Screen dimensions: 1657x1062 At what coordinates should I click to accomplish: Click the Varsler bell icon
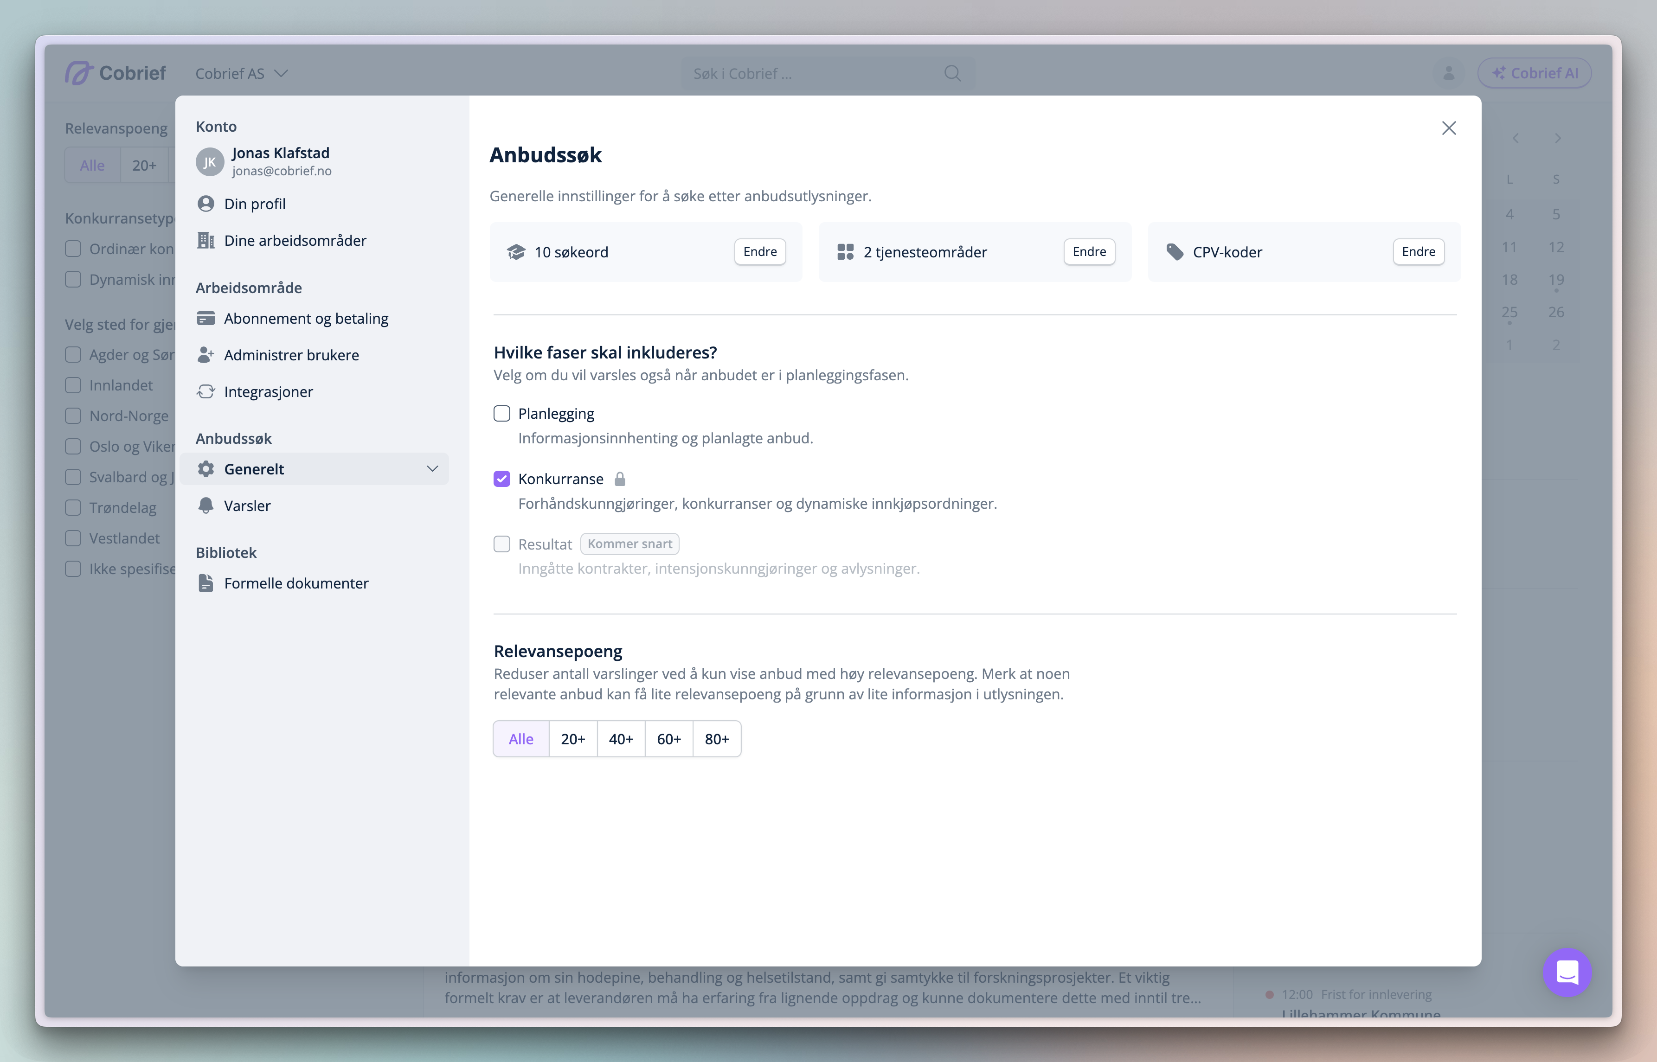[x=206, y=505]
